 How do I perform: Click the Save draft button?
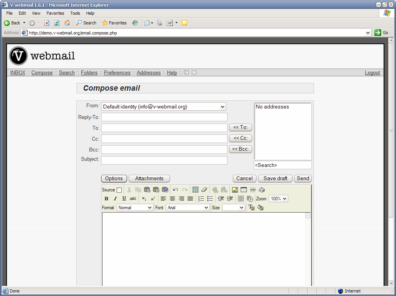[x=275, y=179]
